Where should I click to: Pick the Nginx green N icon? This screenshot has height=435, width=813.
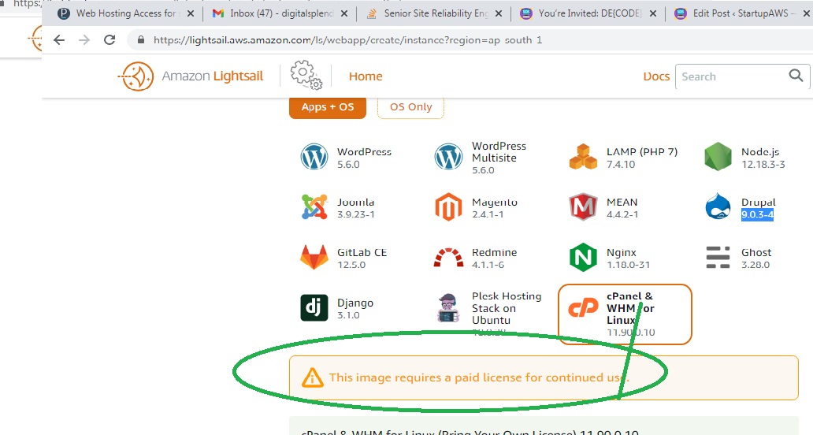[x=583, y=257]
